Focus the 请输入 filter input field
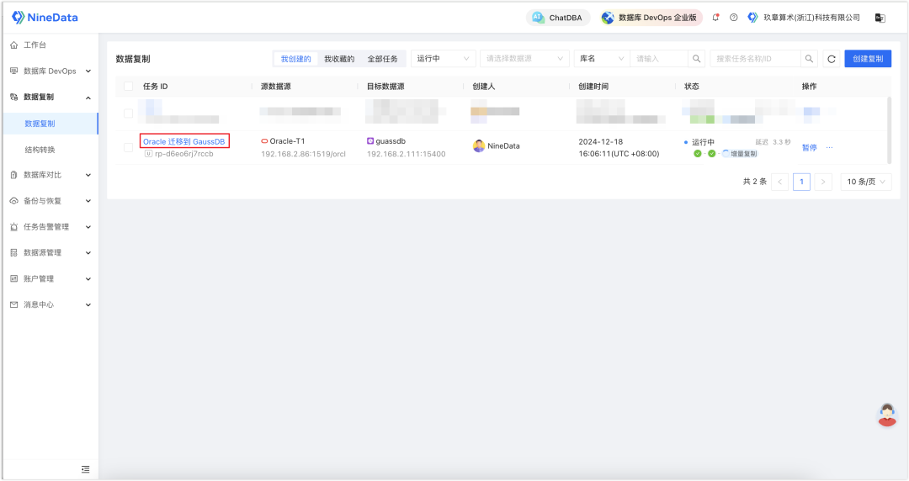Viewport: 909px width, 481px height. [x=659, y=59]
